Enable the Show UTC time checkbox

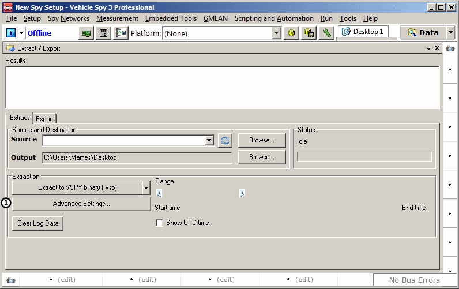[160, 223]
